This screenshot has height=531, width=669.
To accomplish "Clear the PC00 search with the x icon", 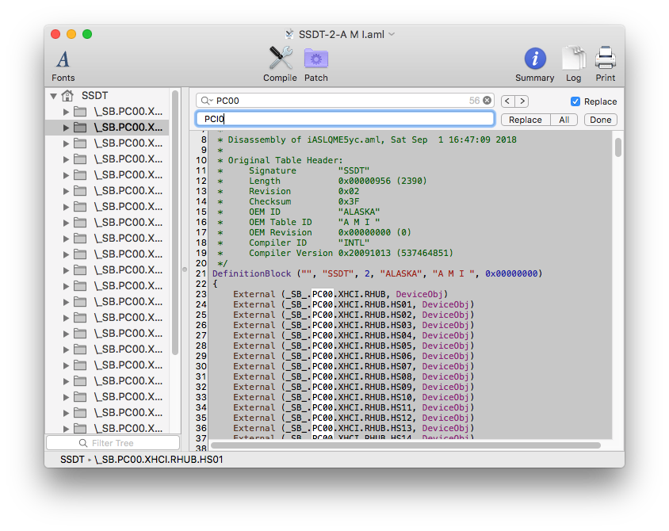I will [x=487, y=101].
